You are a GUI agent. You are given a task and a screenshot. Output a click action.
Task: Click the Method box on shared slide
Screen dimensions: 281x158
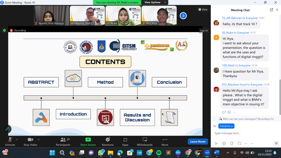coord(105,82)
